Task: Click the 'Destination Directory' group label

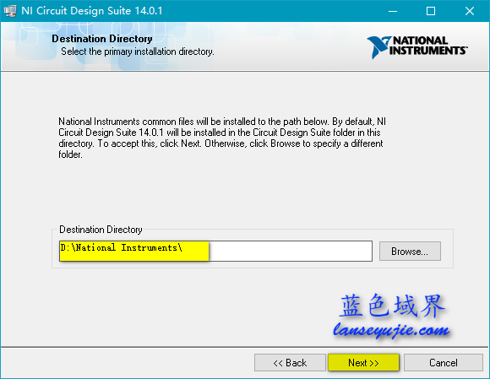Action: (101, 230)
